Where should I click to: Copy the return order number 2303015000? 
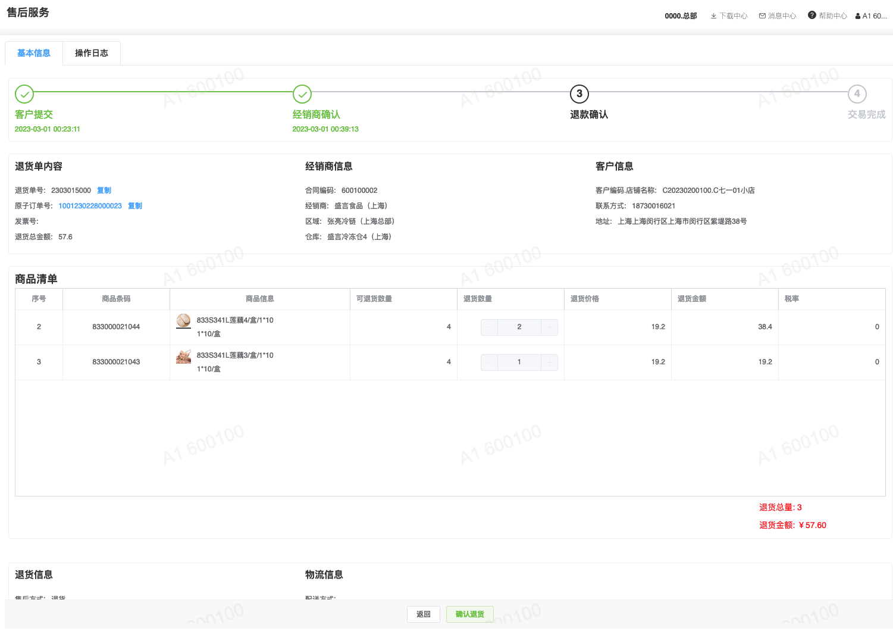pos(104,190)
